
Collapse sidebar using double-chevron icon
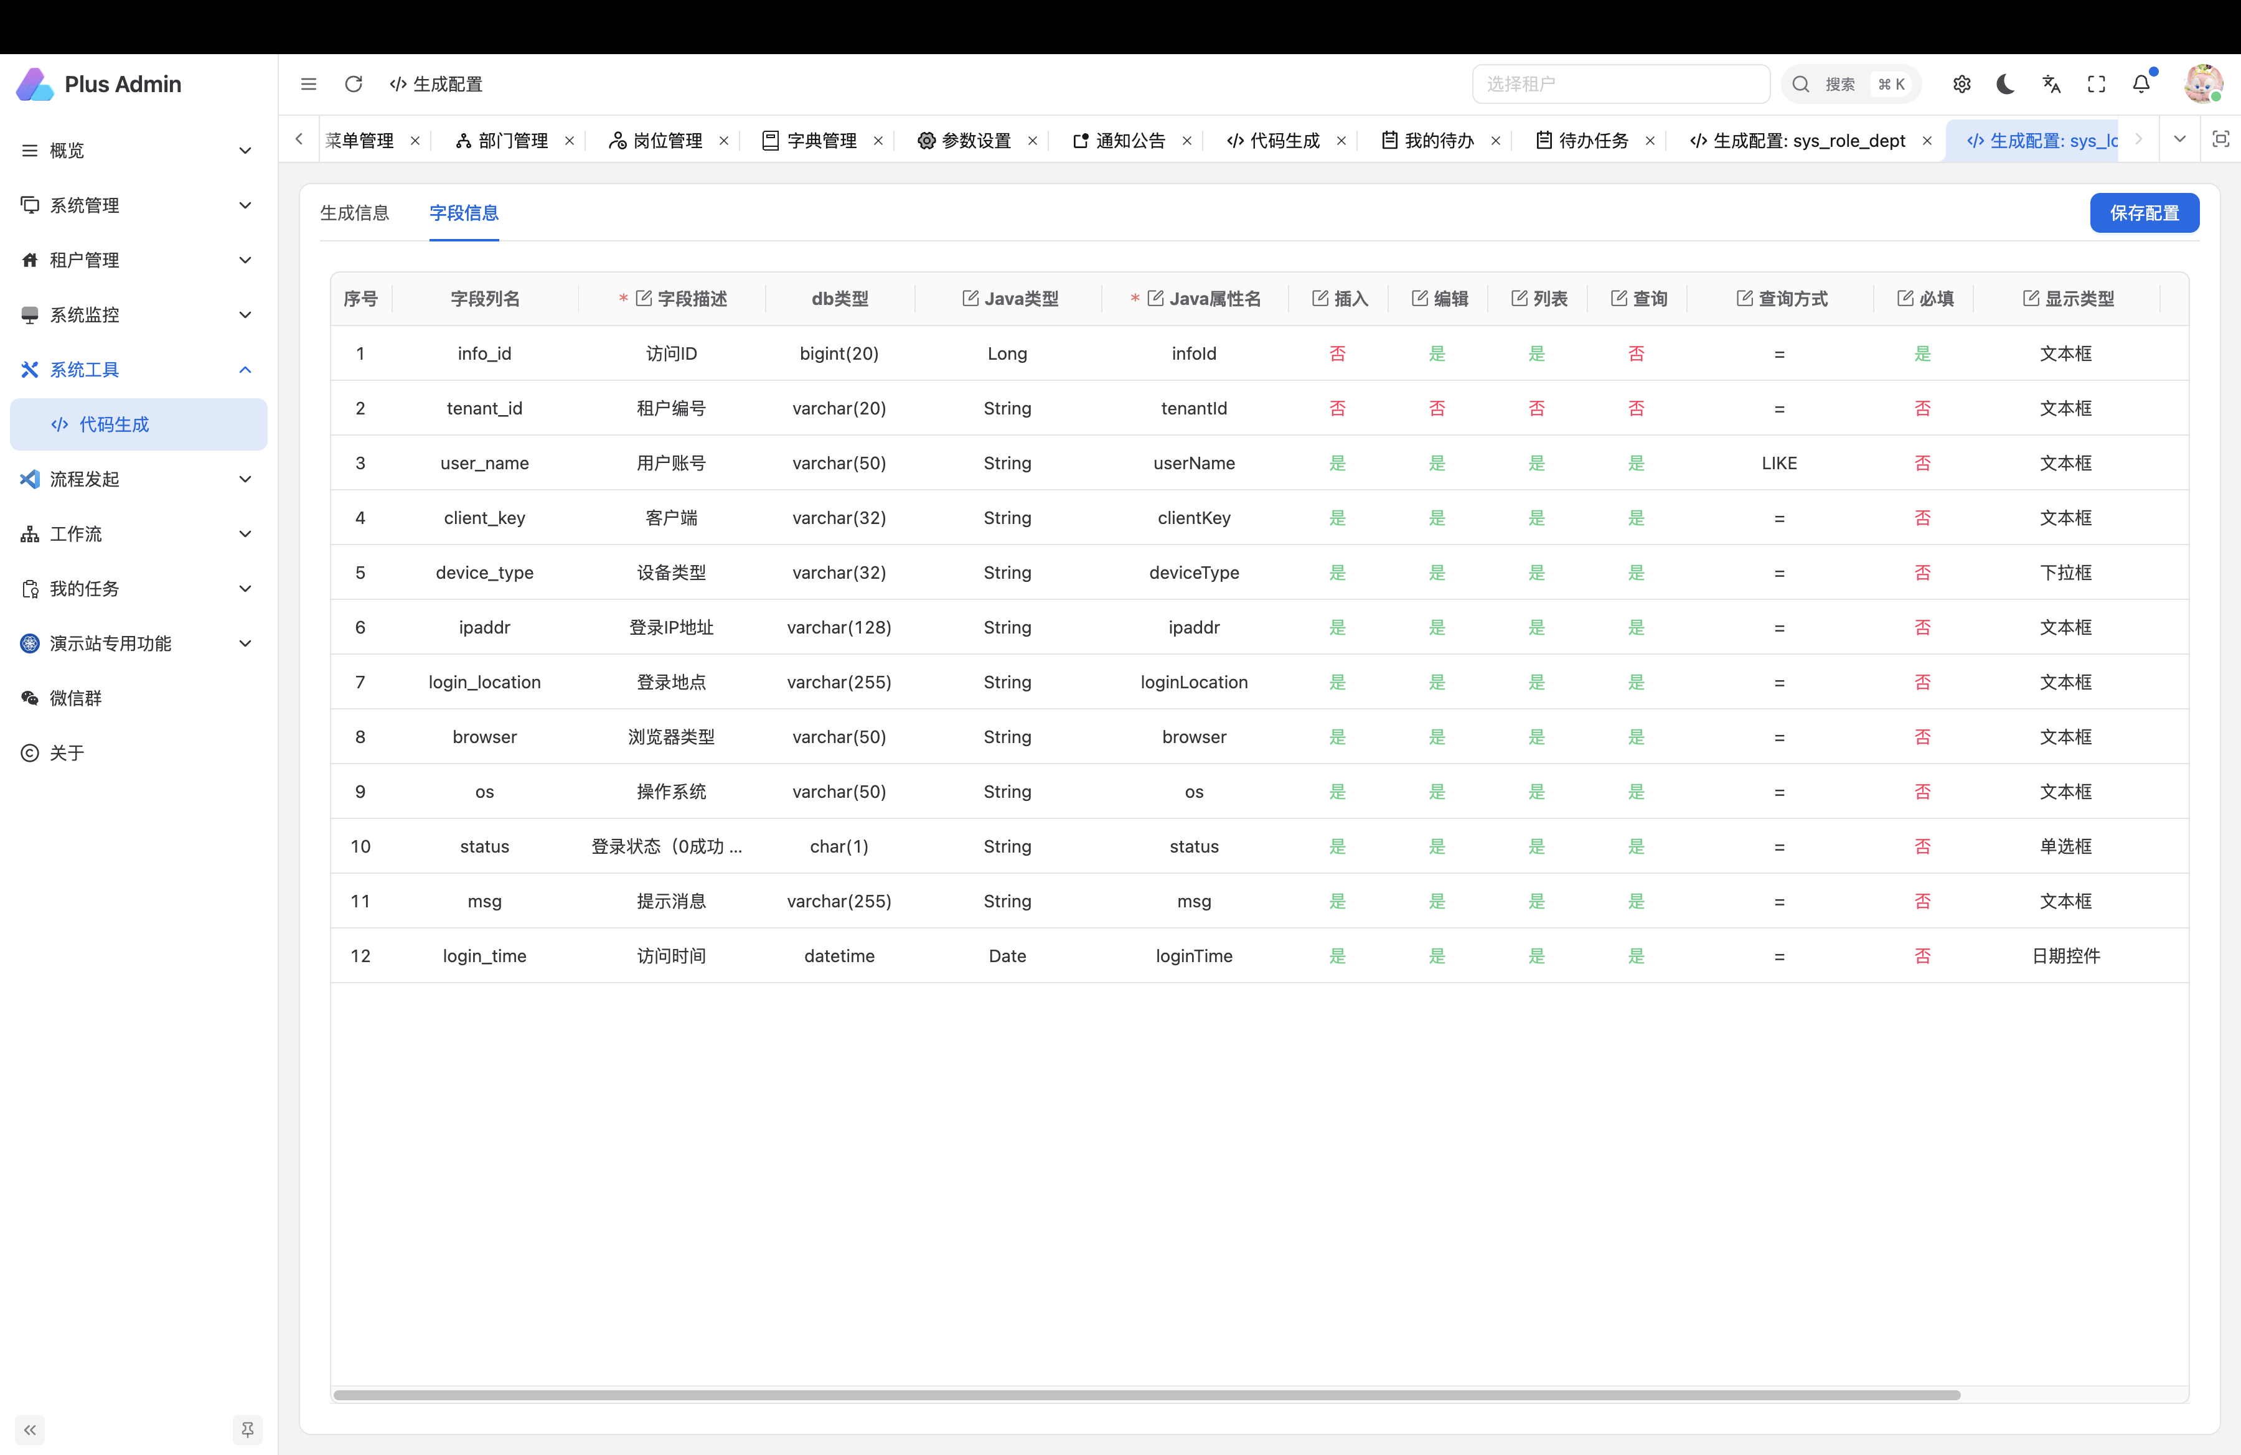click(x=30, y=1429)
